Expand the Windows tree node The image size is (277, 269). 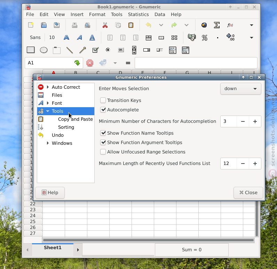click(x=48, y=143)
